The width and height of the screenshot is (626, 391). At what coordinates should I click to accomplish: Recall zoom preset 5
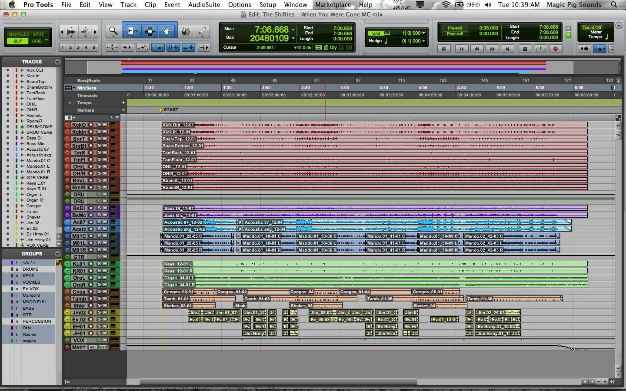(94, 47)
